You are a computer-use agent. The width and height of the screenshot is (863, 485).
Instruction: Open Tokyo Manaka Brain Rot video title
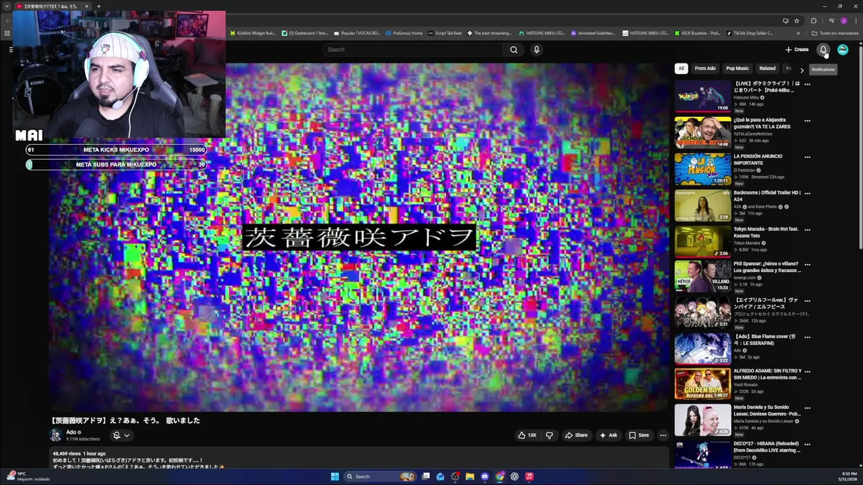click(766, 232)
